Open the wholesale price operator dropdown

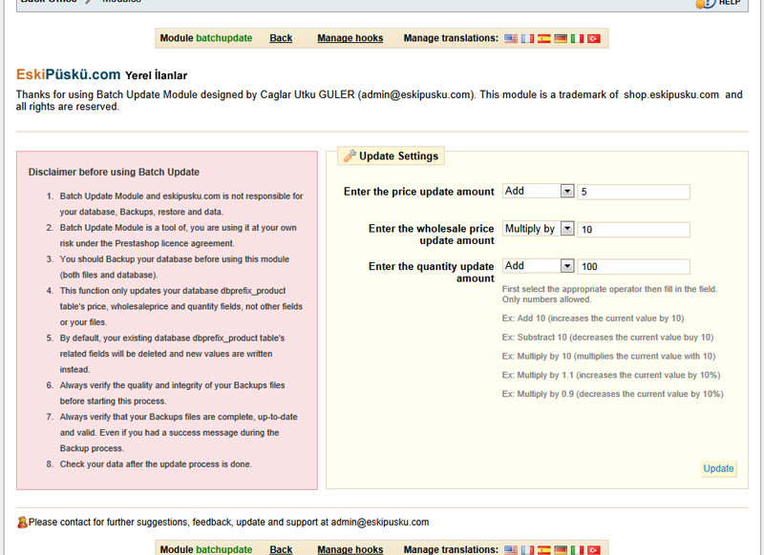tap(538, 228)
